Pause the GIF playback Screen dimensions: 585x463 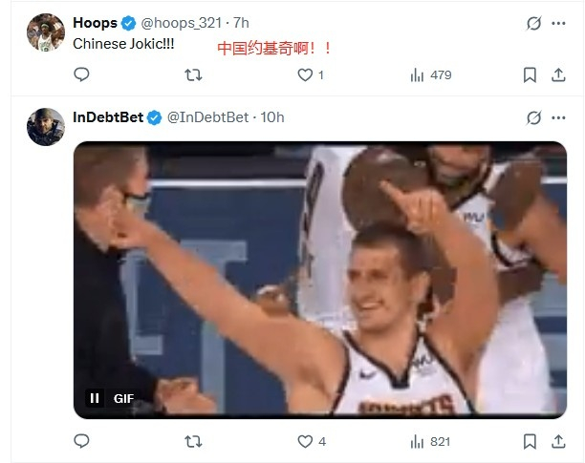[95, 398]
